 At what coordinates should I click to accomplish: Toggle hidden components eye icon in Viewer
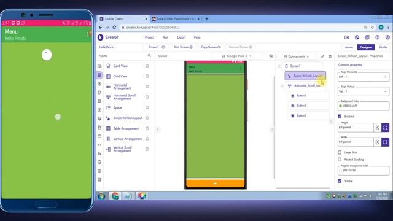(x=271, y=56)
